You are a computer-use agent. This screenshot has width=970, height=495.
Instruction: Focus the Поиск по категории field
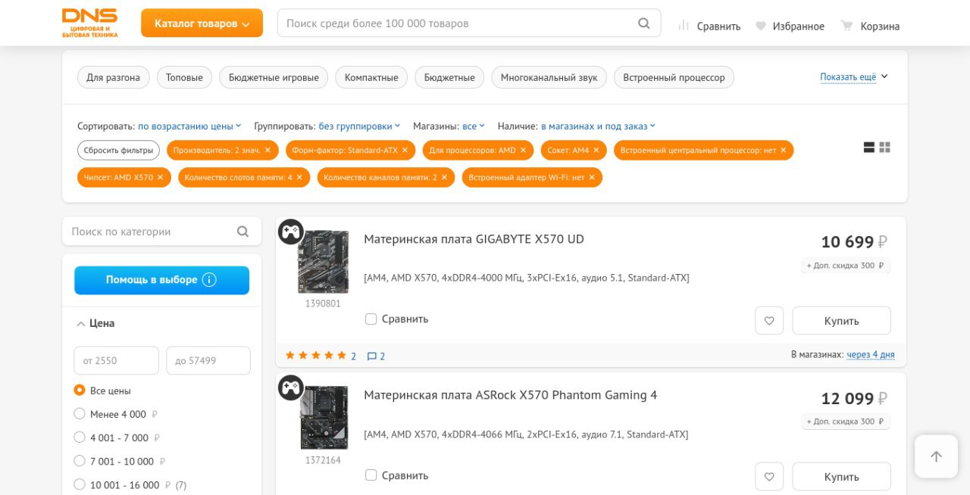(150, 232)
